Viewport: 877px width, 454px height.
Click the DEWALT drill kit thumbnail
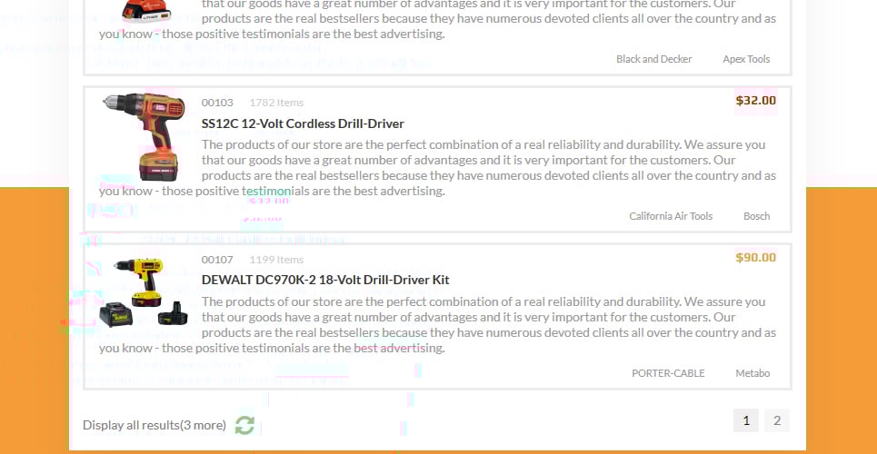(x=144, y=292)
